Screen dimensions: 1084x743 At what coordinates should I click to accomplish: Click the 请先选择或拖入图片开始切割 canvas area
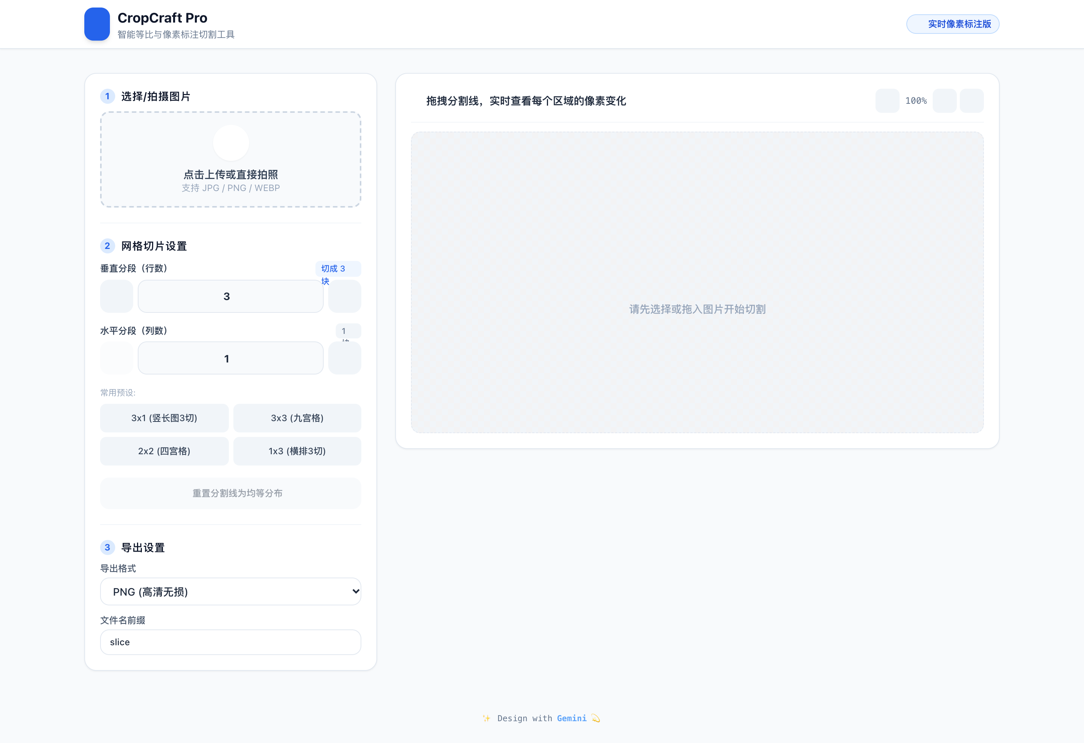pyautogui.click(x=697, y=282)
